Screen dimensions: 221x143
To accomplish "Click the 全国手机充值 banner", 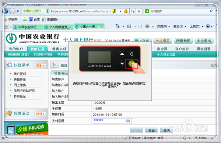I will tap(27, 128).
